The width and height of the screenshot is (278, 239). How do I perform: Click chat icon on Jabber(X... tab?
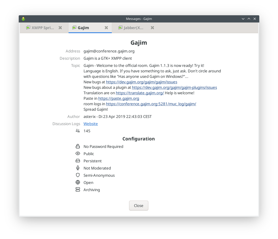[x=120, y=28]
